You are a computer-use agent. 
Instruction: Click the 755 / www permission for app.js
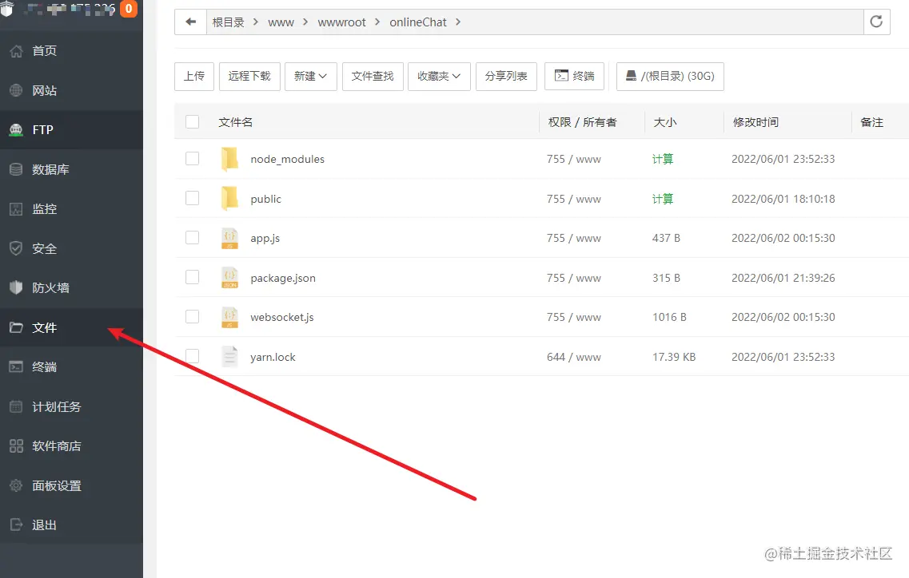click(x=574, y=238)
